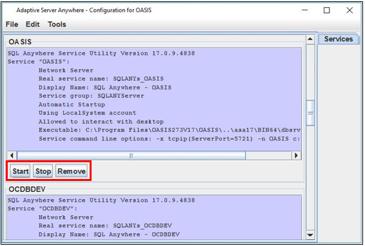Click 'Display Name: SQL Anywhere - OCDBDEV' line
Image resolution: width=365 pixels, height=246 pixels.
click(109, 234)
